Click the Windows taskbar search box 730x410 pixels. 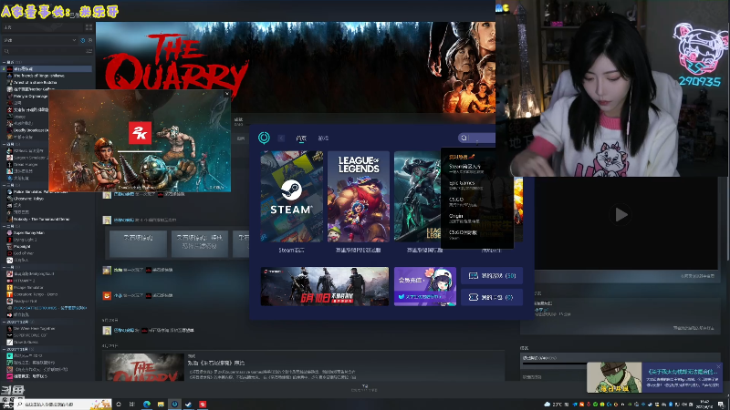[64, 404]
